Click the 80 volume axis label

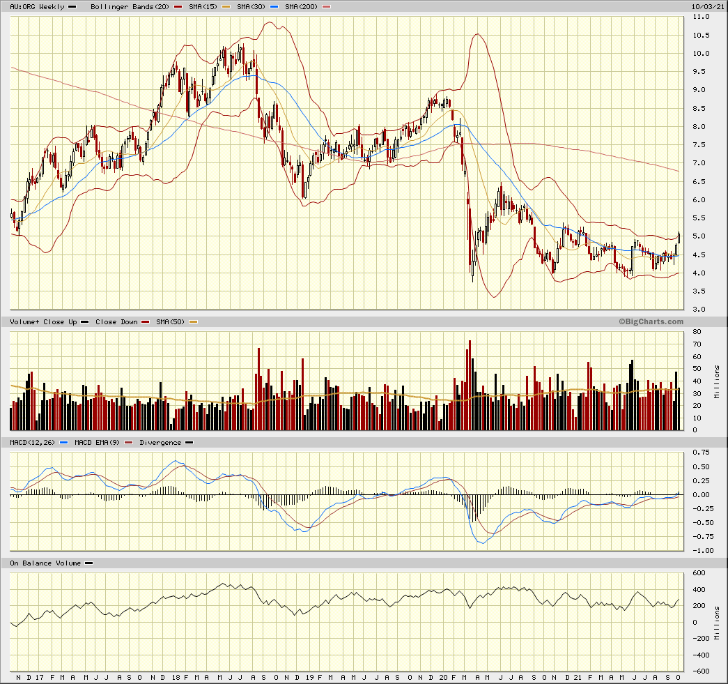(697, 332)
